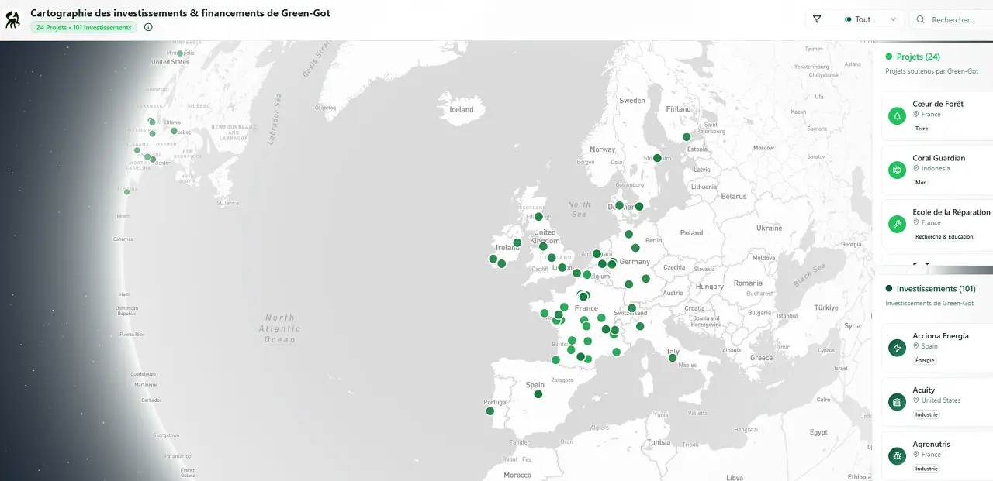Click the lightning icon of Acciona Energía
This screenshot has height=481, width=993.
pos(898,348)
